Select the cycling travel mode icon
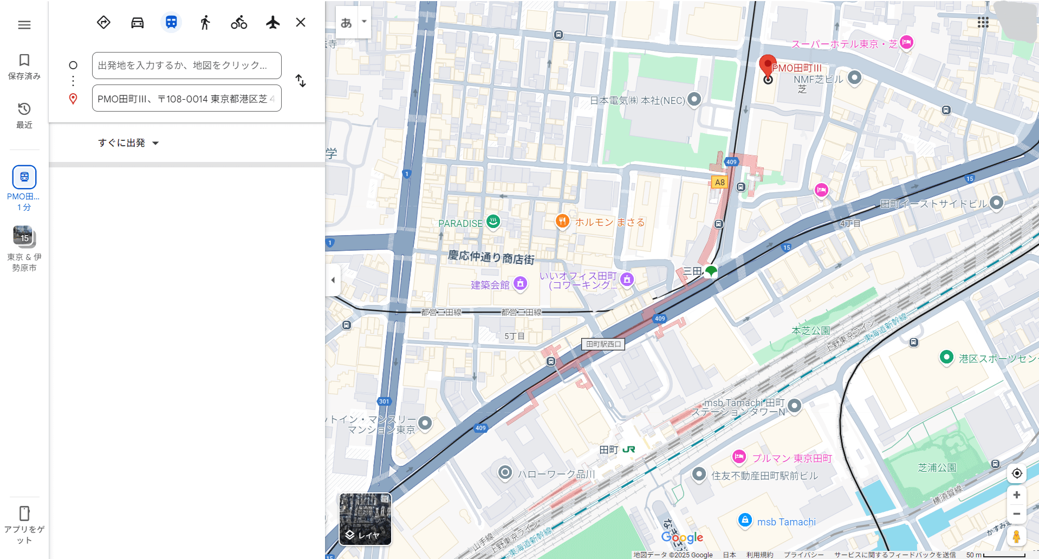 coord(239,22)
